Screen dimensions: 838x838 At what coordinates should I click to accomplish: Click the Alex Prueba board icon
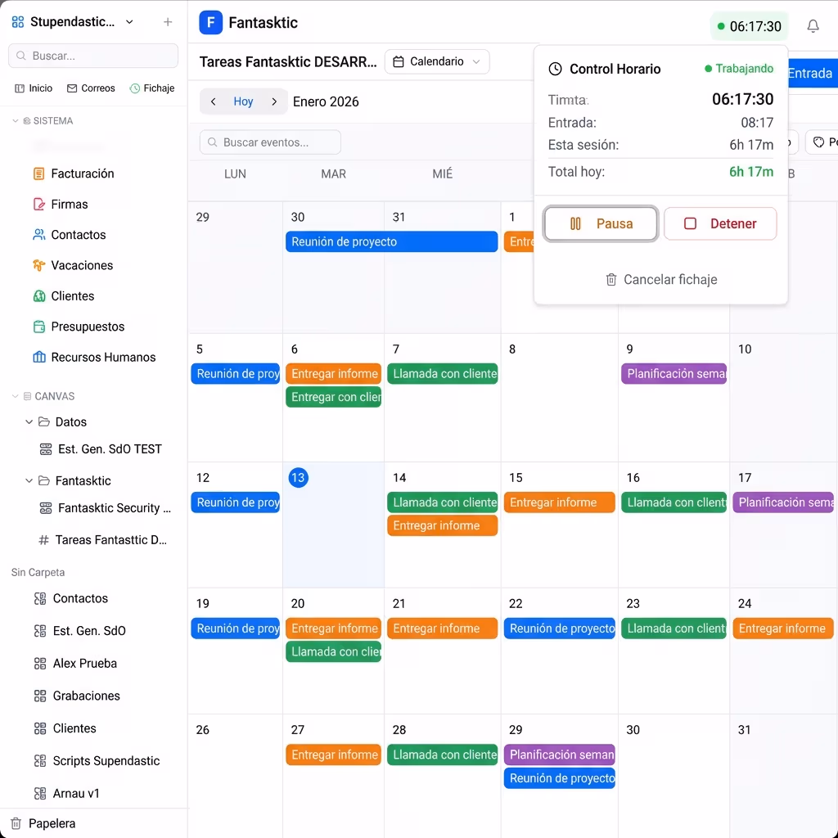(x=40, y=664)
